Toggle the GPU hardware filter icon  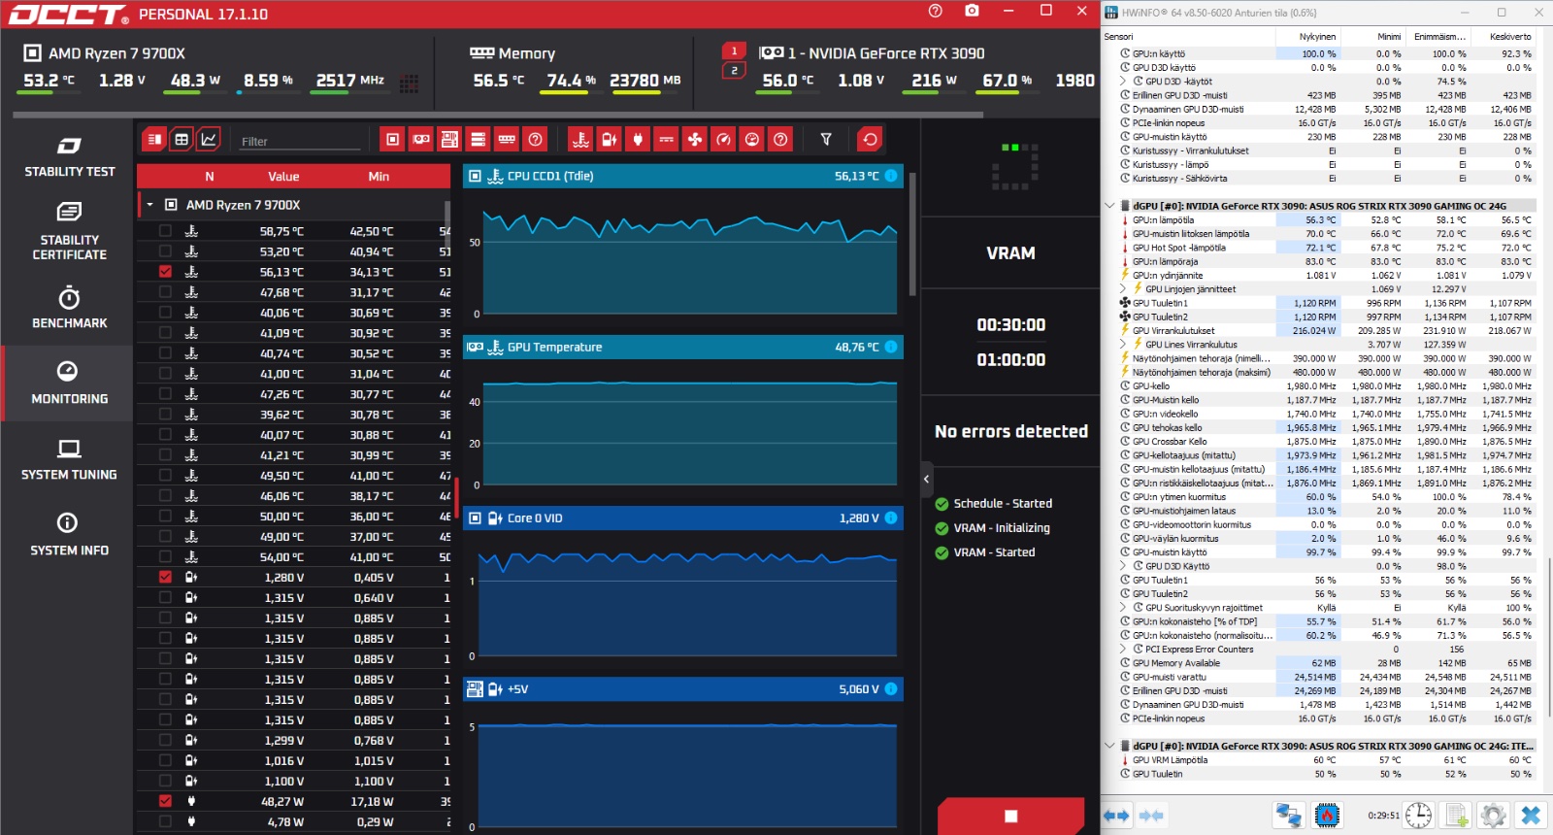tap(420, 140)
